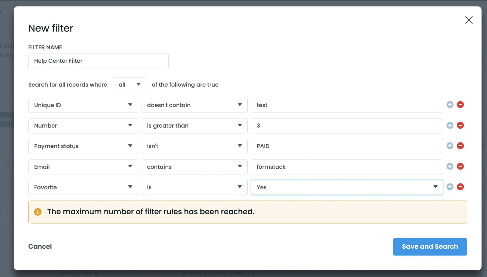Click the 'formstack' value text field
Screen dimensions: 487x277
[346, 167]
